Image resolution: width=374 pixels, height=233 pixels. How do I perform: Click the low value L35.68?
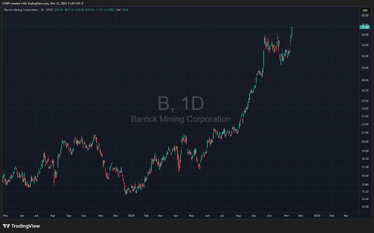(80, 10)
